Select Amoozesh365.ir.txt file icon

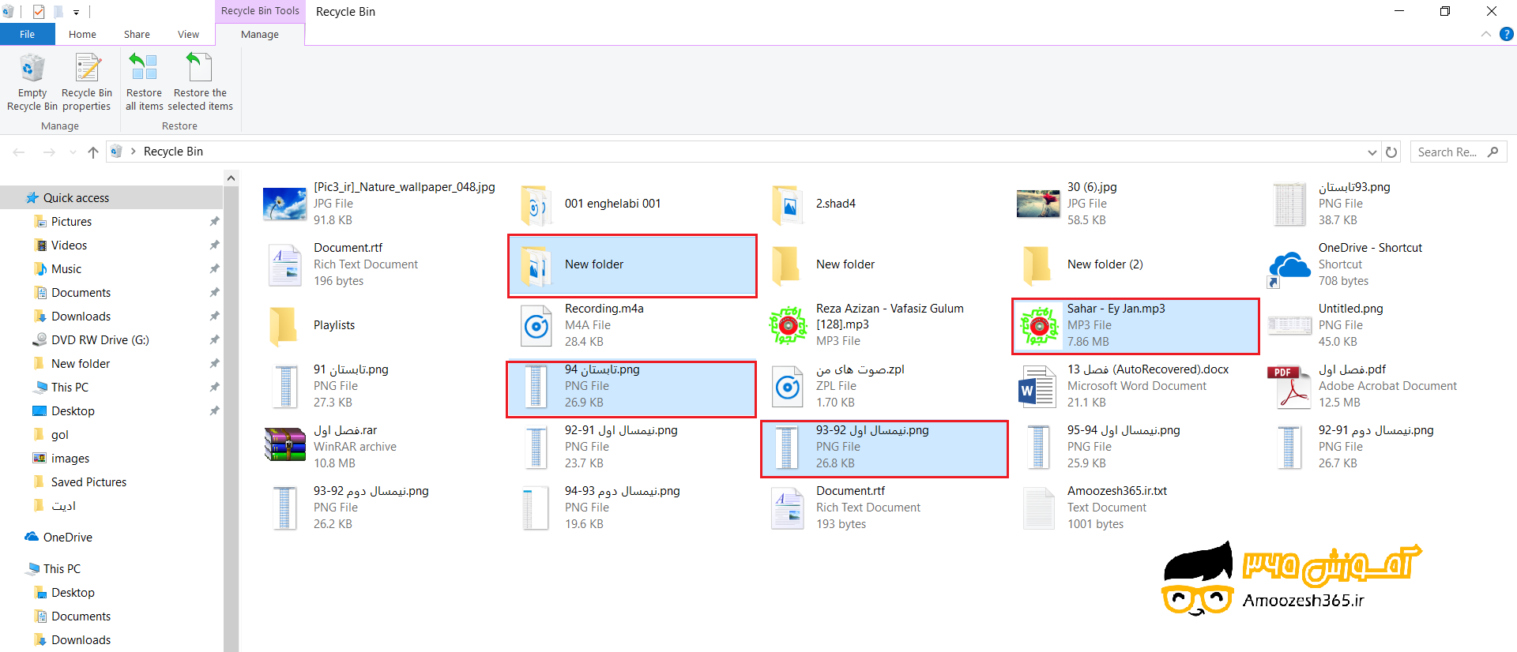[1038, 508]
